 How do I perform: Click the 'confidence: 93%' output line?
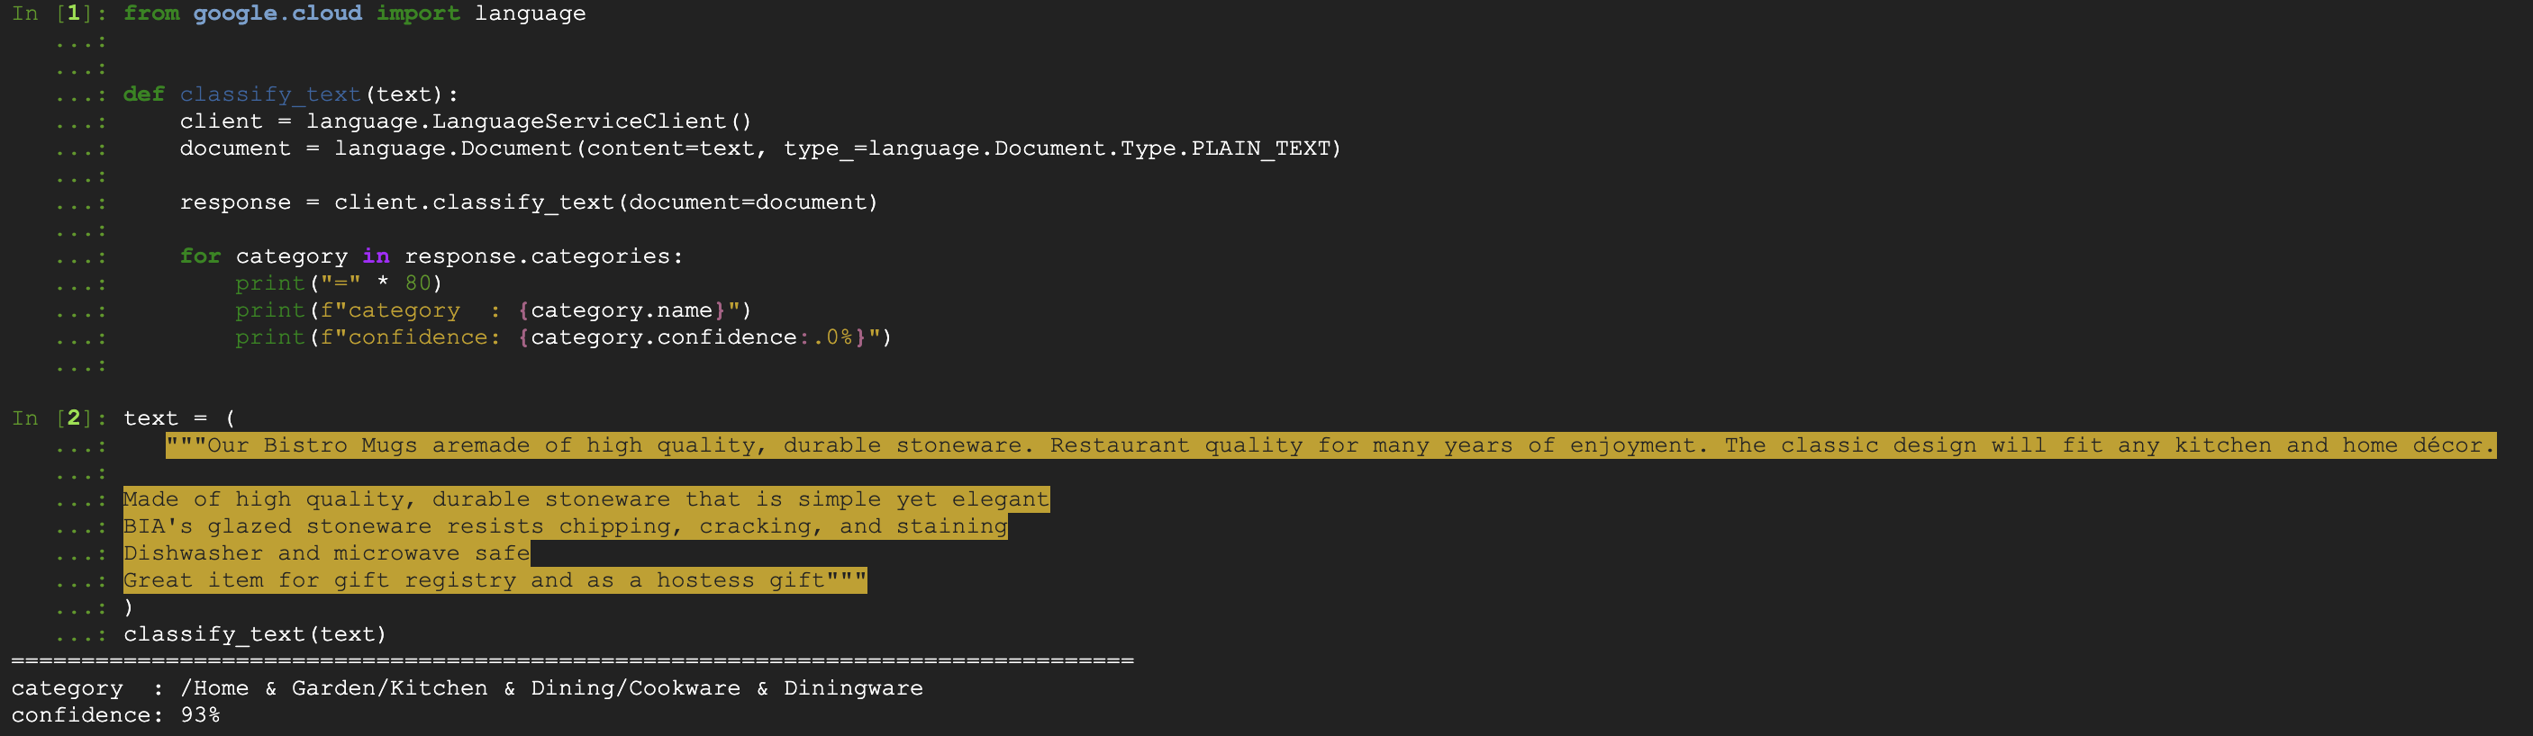tap(116, 715)
